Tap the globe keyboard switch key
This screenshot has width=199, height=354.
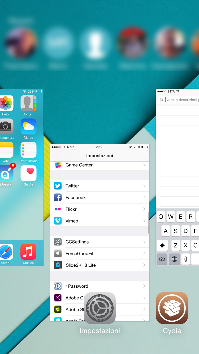174,259
